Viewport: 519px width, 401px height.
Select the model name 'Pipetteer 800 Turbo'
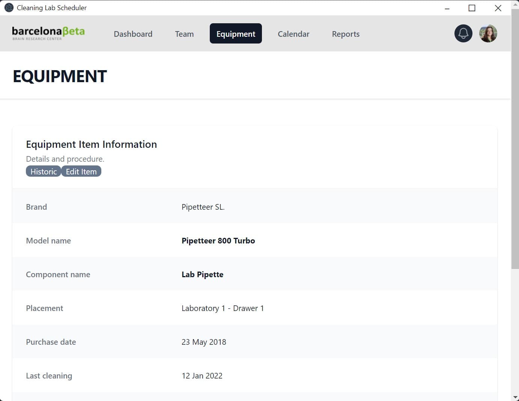click(218, 241)
